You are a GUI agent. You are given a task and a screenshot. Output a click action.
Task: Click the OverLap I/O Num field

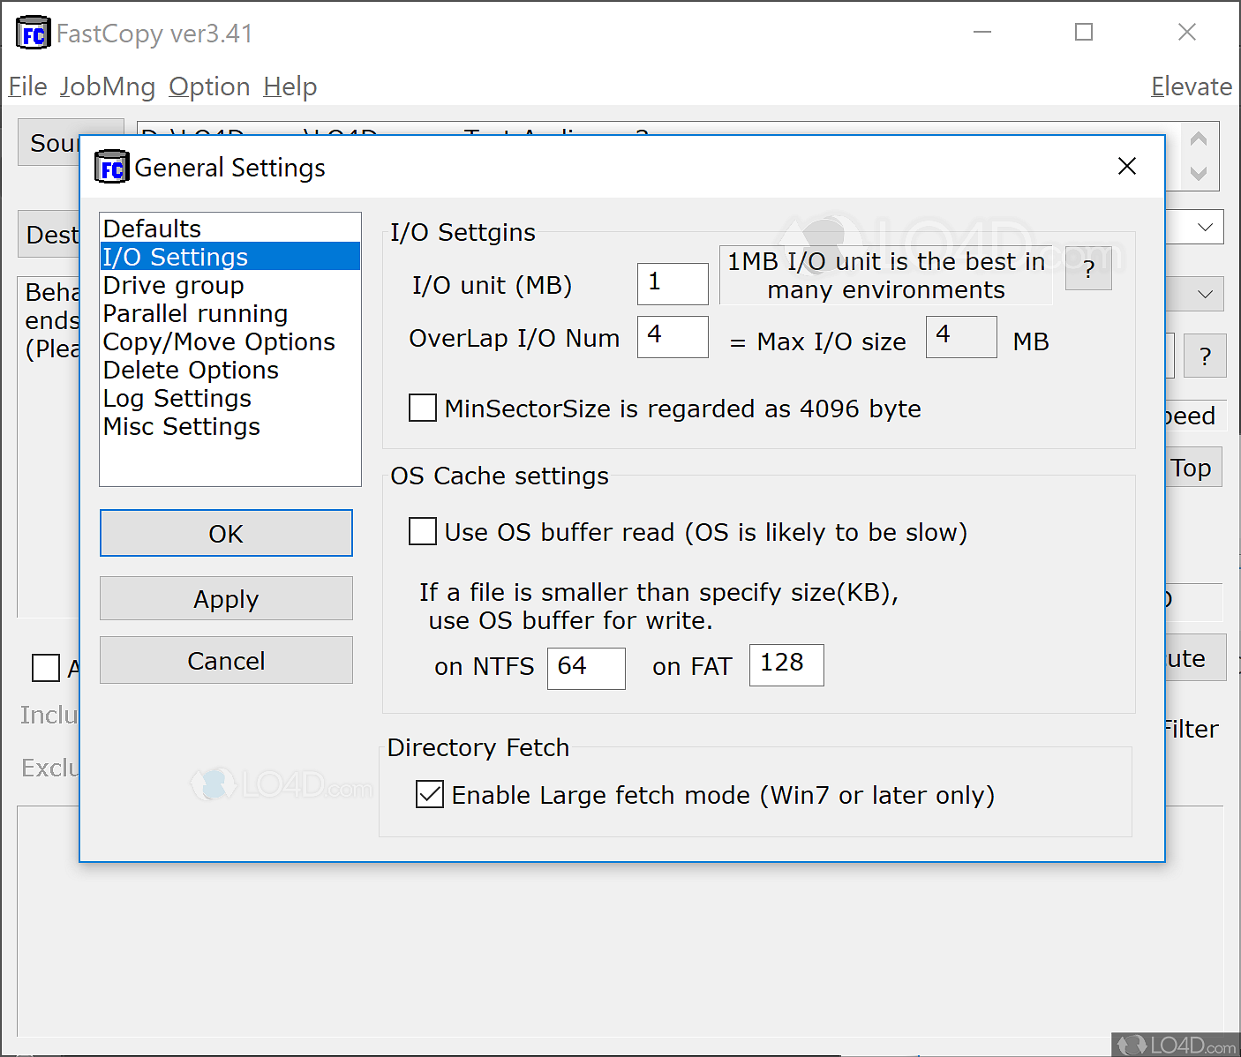point(673,337)
